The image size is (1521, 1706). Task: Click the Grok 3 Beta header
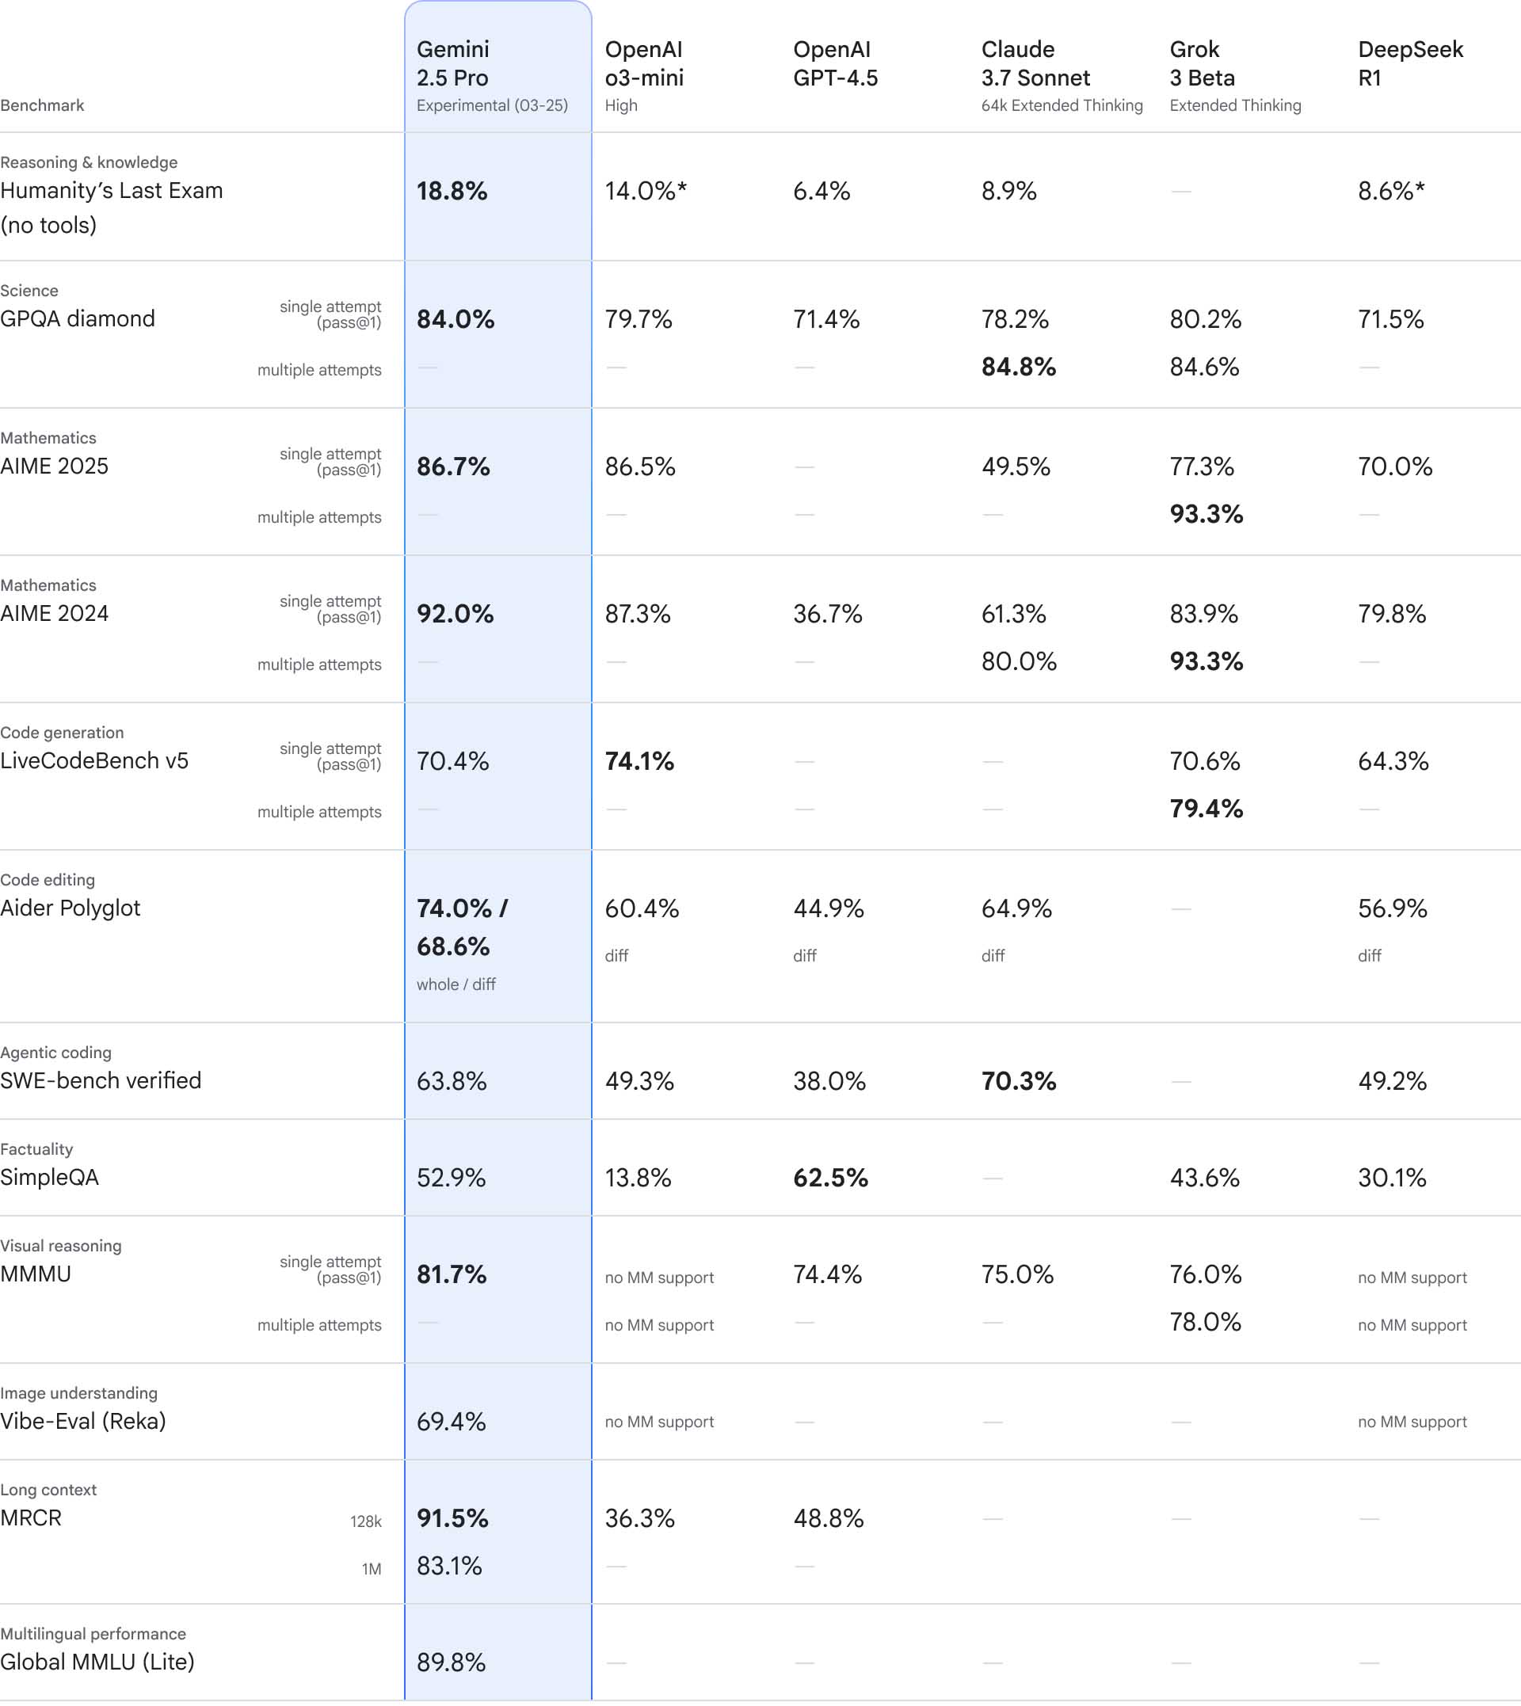(1234, 76)
